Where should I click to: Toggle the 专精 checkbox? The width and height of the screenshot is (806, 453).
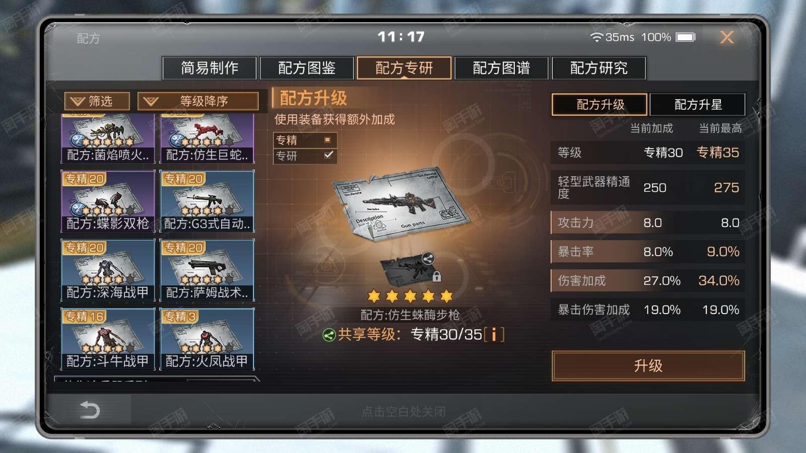tap(327, 140)
